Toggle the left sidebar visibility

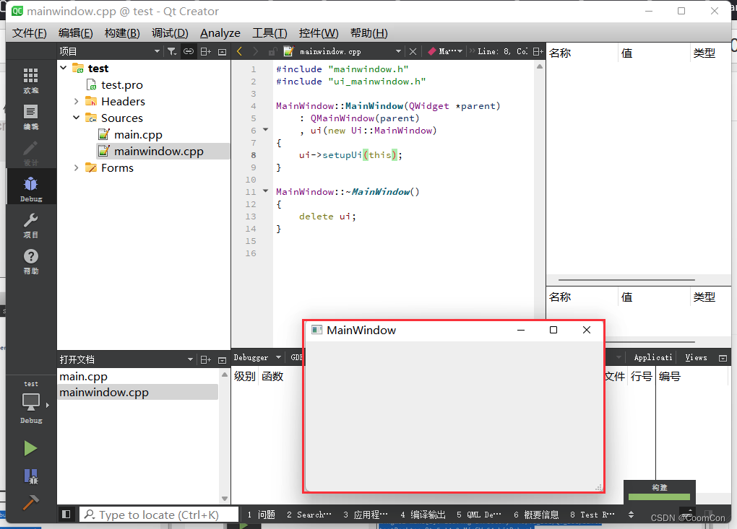click(66, 515)
